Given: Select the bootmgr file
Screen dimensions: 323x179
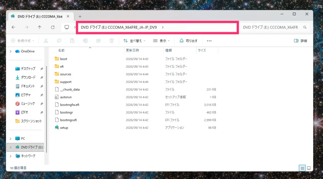Looking at the screenshot, I should pyautogui.click(x=66, y=112).
